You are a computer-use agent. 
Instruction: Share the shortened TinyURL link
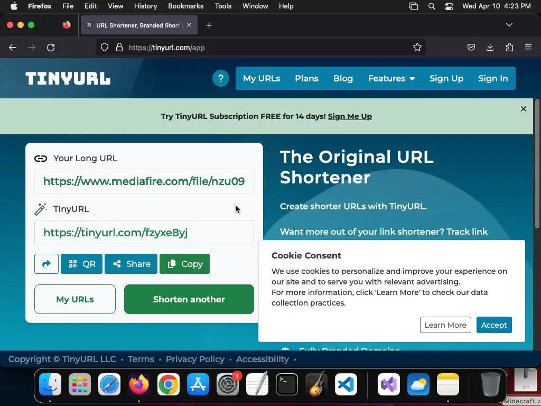point(131,264)
